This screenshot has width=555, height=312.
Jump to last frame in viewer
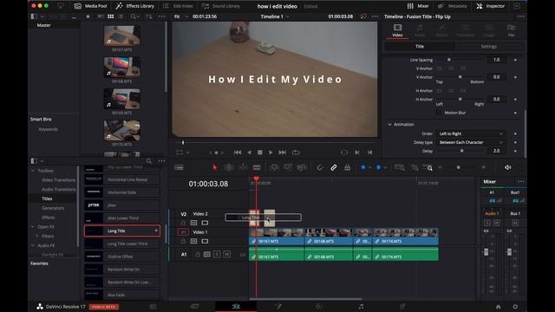[282, 153]
